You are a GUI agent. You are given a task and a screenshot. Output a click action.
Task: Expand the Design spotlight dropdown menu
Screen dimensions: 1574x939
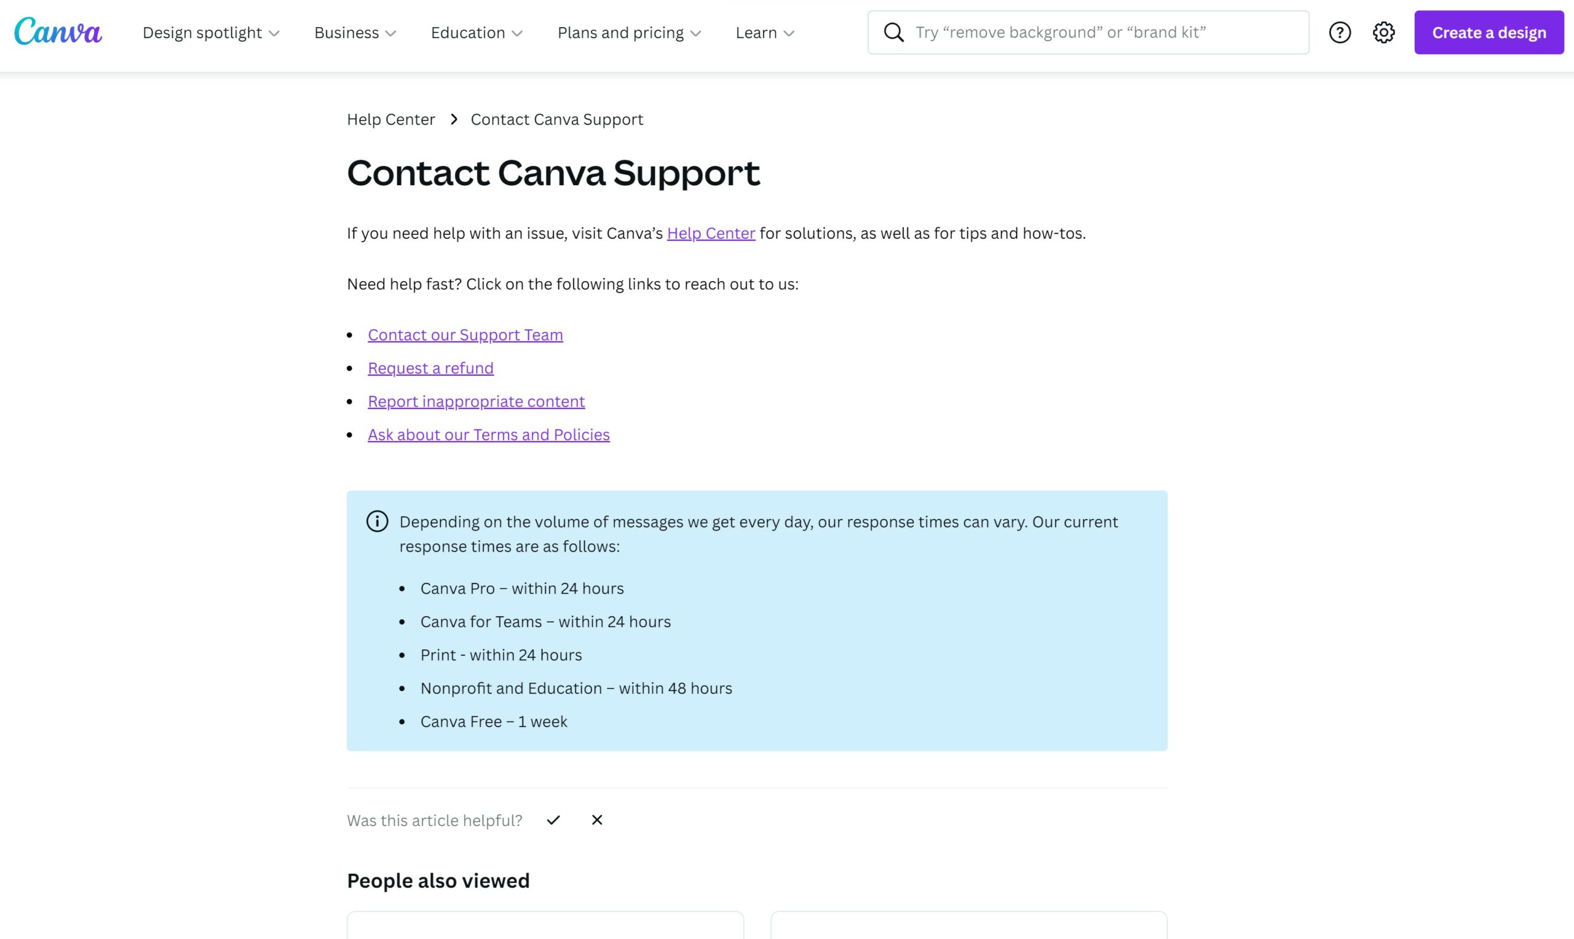pos(211,33)
